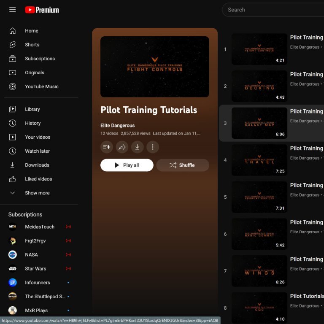Play the Basic Combat video thumbnail
This screenshot has height=324, width=324.
(259, 234)
